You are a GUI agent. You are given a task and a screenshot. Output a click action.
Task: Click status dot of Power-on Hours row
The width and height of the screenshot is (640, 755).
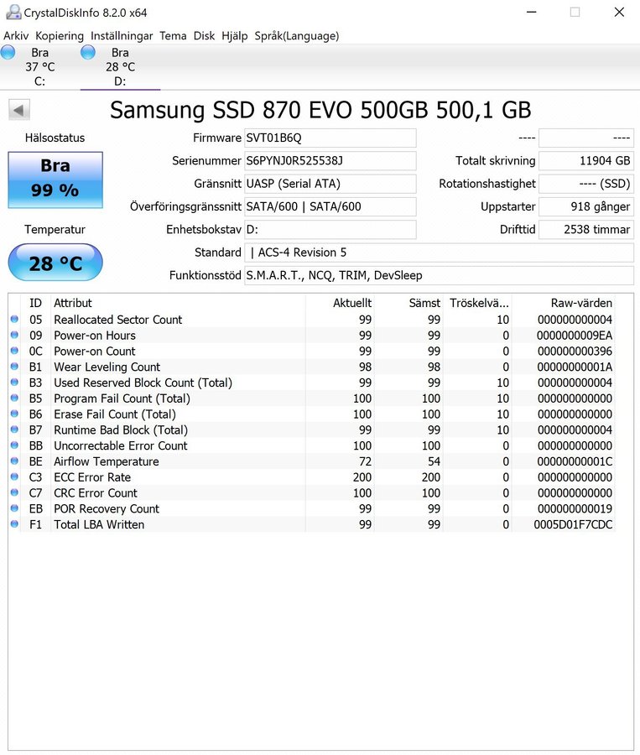(x=14, y=335)
